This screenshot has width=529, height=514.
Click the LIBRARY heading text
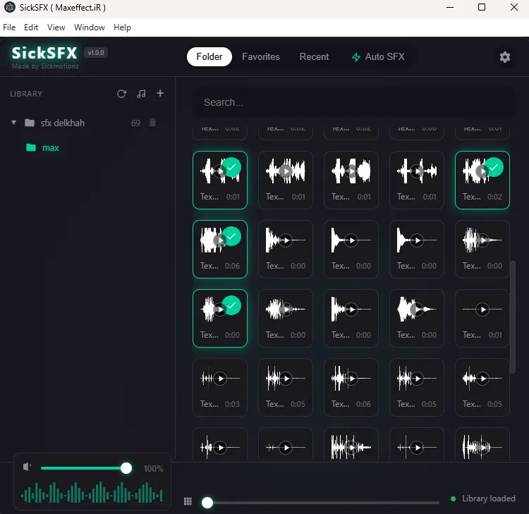click(x=26, y=94)
